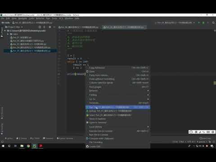216x162 pixels.
Task: Expand the Folding submenu
Action: click(x=118, y=95)
